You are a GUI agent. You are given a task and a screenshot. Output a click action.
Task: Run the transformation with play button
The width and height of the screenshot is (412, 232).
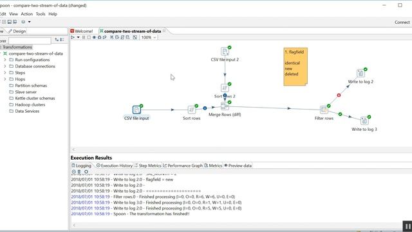[73, 37]
